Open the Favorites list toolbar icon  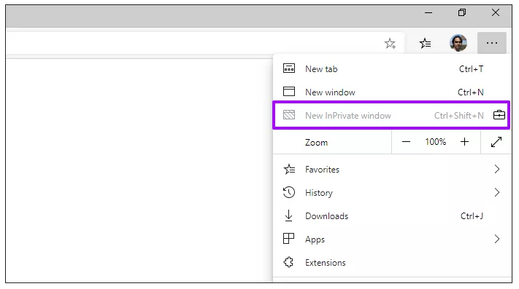click(x=425, y=43)
